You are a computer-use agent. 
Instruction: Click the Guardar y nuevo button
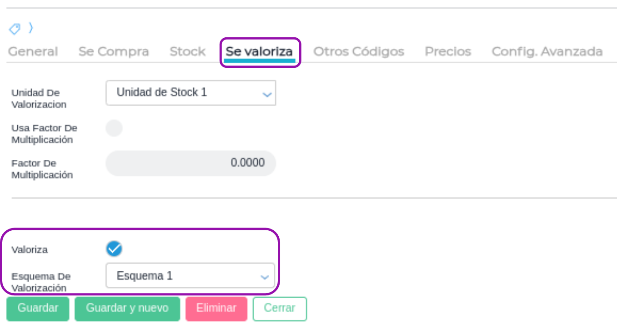pos(127,309)
